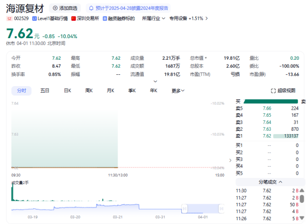The height and width of the screenshot is (224, 307).
Task: Click 成交额 value 1687万
Action: click(172, 66)
